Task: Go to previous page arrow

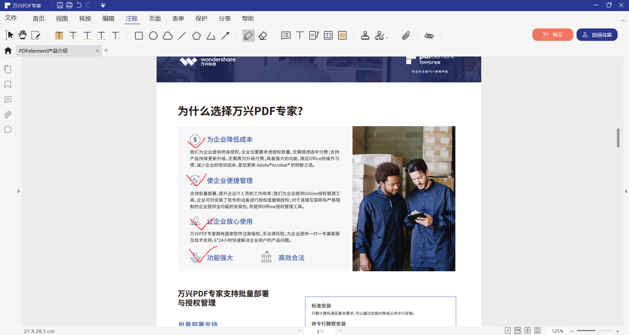Action: pyautogui.click(x=299, y=331)
